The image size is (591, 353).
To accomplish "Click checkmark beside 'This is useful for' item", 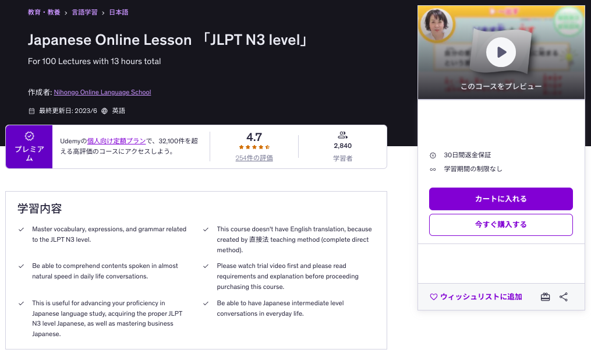I will tap(21, 303).
